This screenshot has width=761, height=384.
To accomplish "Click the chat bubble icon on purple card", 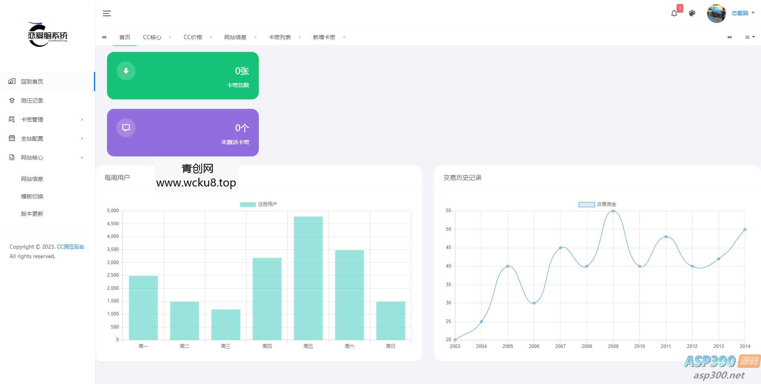I will pos(126,128).
